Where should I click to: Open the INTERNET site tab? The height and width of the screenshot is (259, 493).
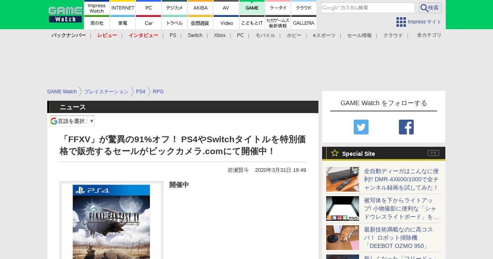[x=123, y=7]
